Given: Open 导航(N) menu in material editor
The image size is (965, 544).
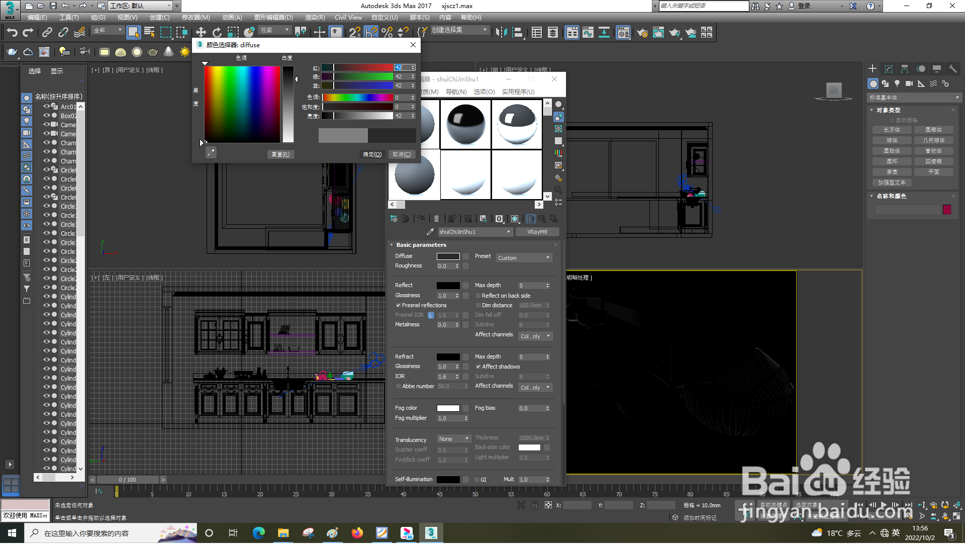Looking at the screenshot, I should click(x=456, y=92).
